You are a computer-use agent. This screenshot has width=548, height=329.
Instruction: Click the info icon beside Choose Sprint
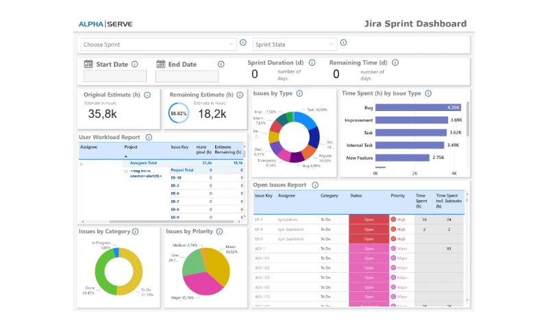click(242, 43)
